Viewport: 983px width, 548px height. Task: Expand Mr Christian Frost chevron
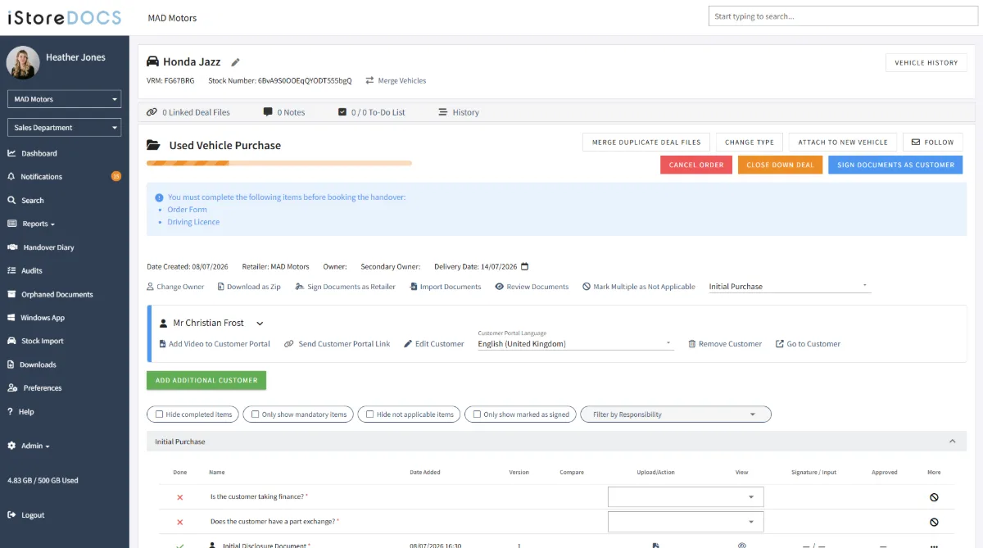(260, 324)
